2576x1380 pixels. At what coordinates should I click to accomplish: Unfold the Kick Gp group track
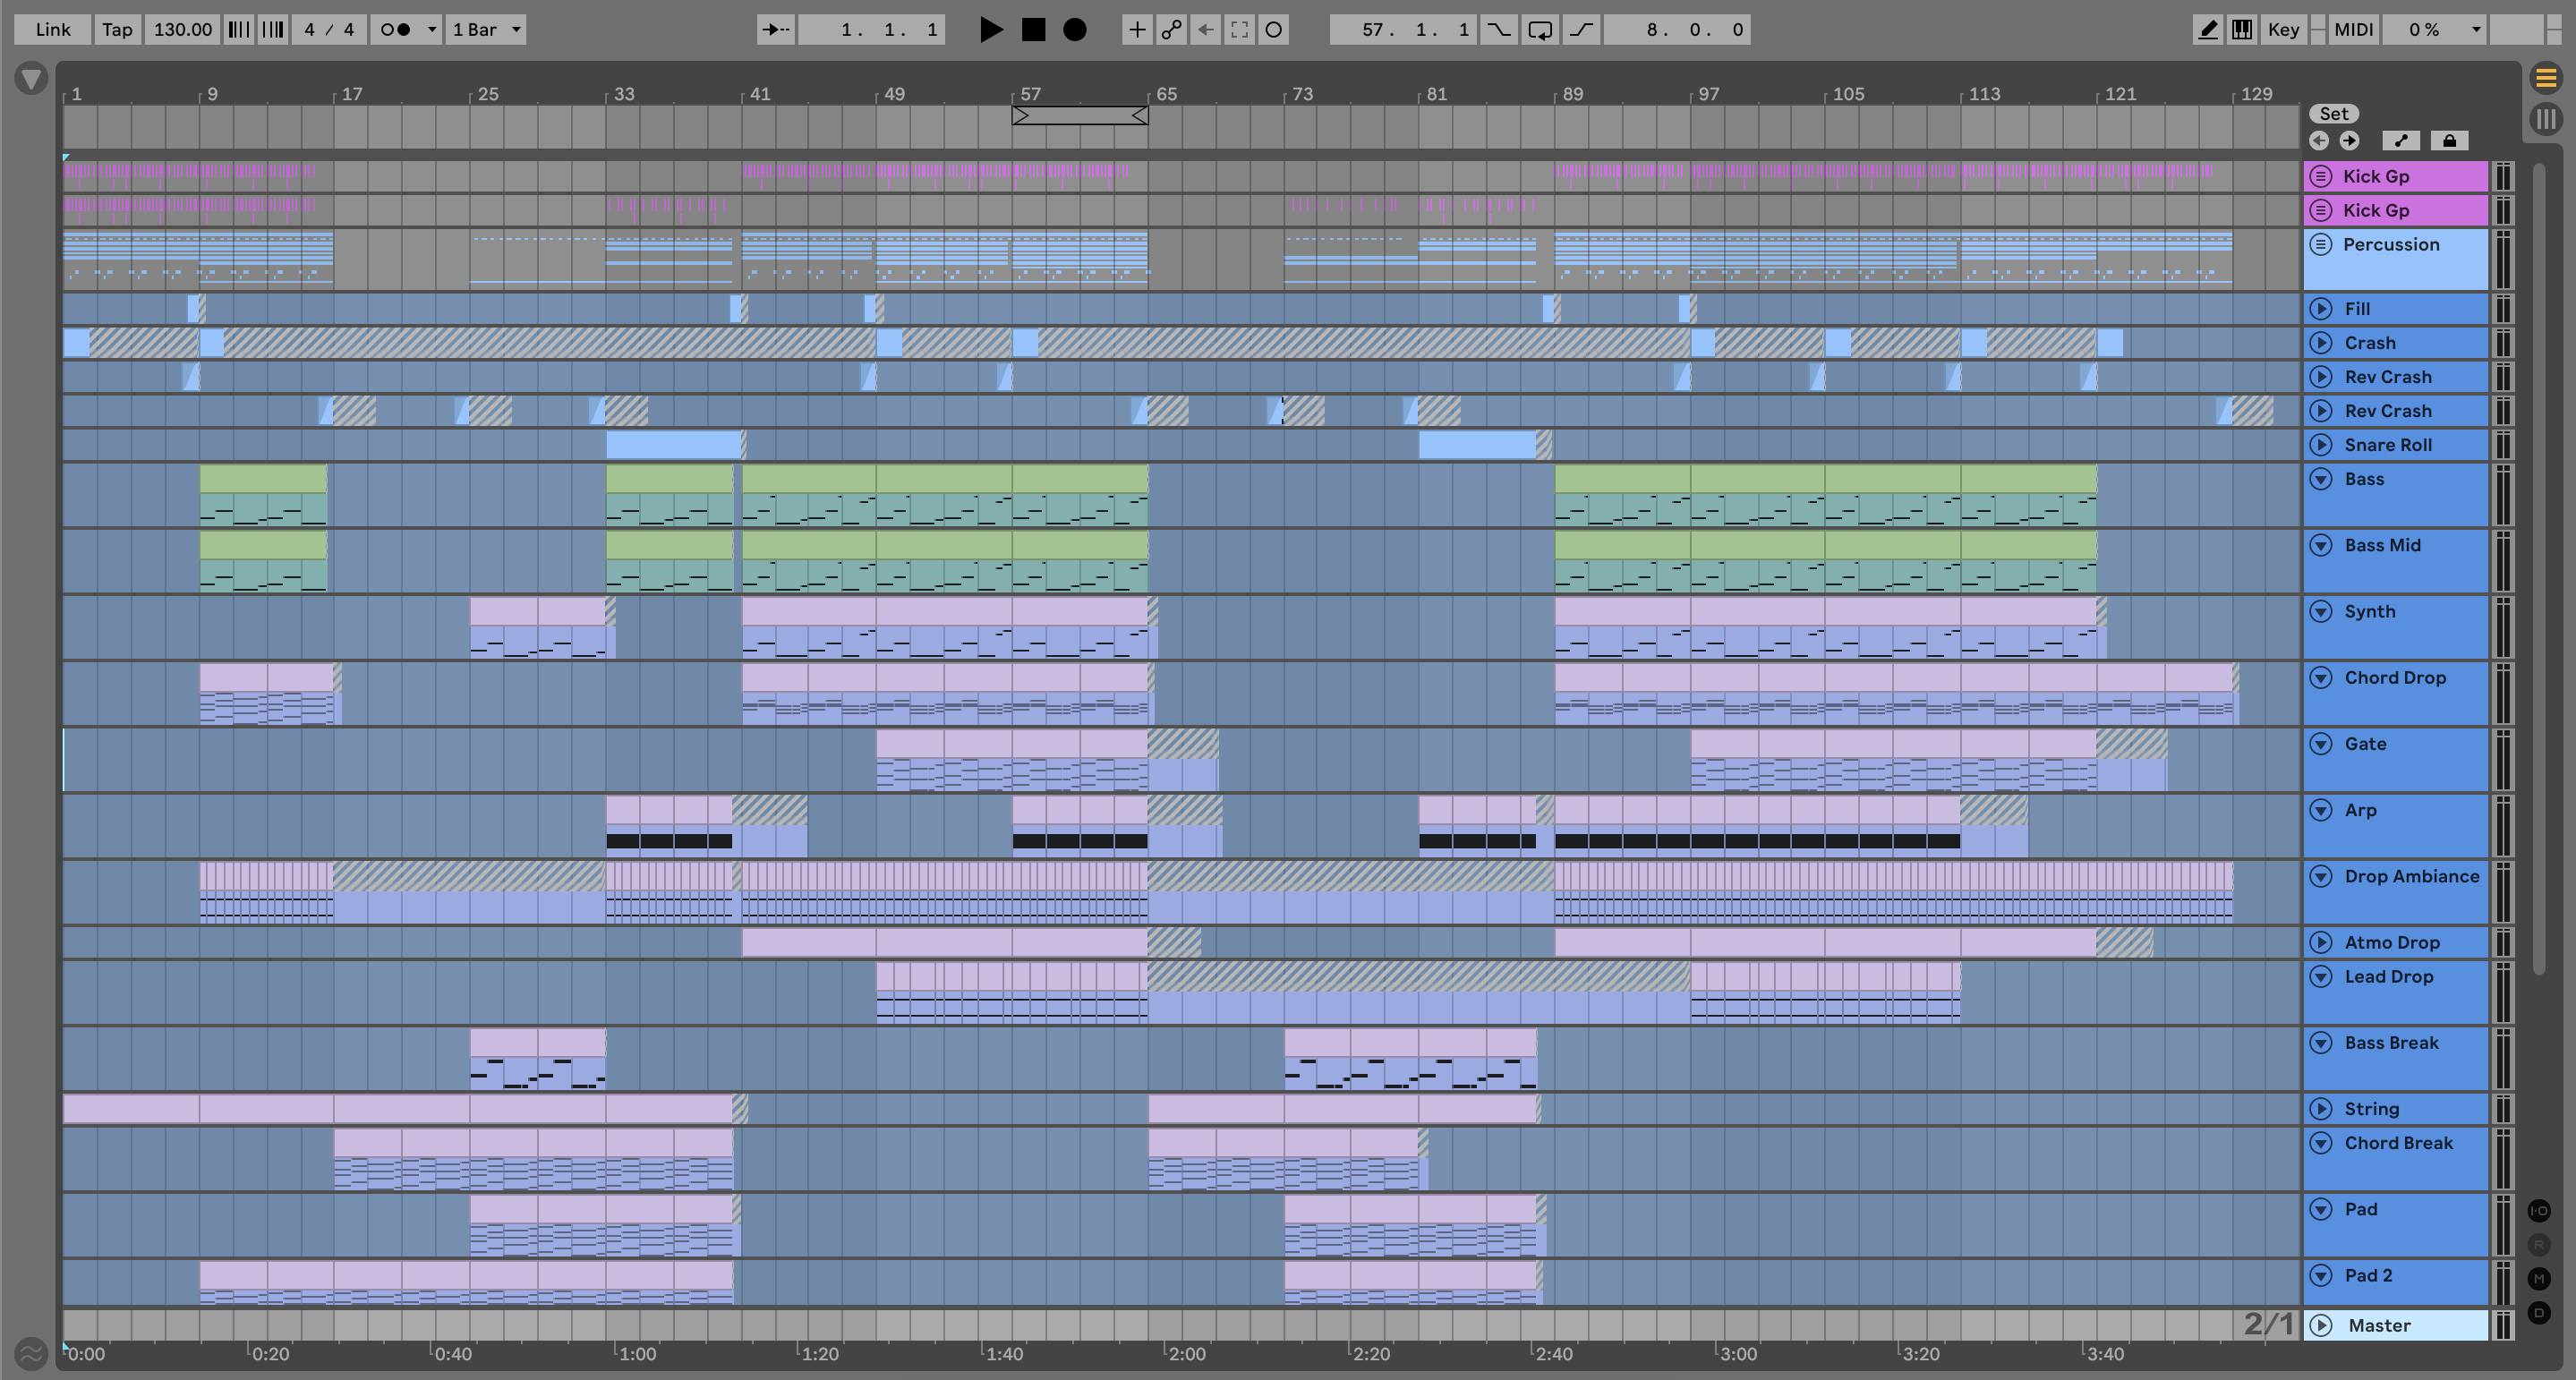(2321, 176)
